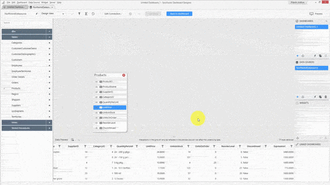Select Untitled Dashboard_1 in the Dashboards list
This screenshot has width=330, height=185.
[x=311, y=27]
